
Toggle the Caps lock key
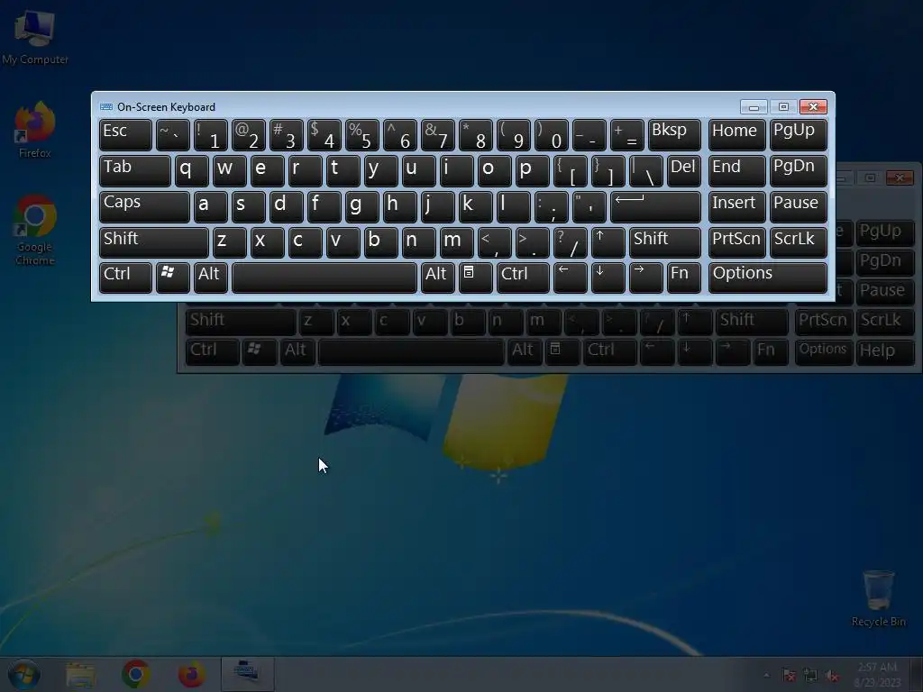(144, 206)
